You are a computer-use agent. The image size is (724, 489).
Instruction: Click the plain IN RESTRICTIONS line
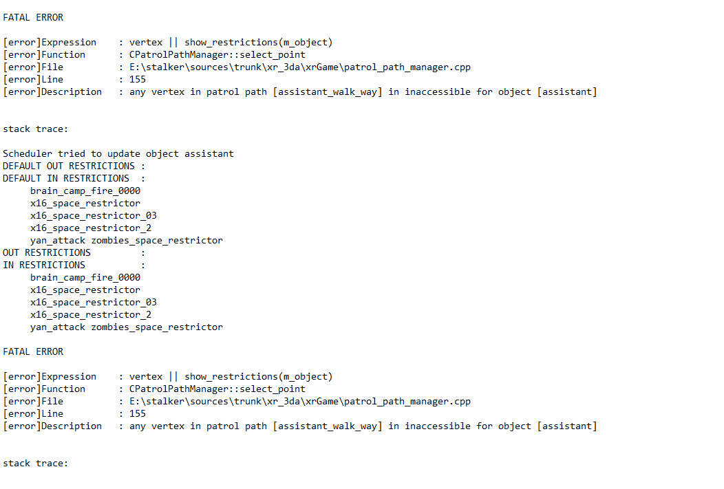coord(44,265)
